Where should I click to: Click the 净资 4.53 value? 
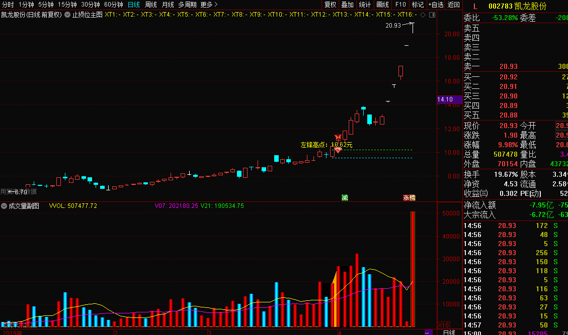click(511, 184)
